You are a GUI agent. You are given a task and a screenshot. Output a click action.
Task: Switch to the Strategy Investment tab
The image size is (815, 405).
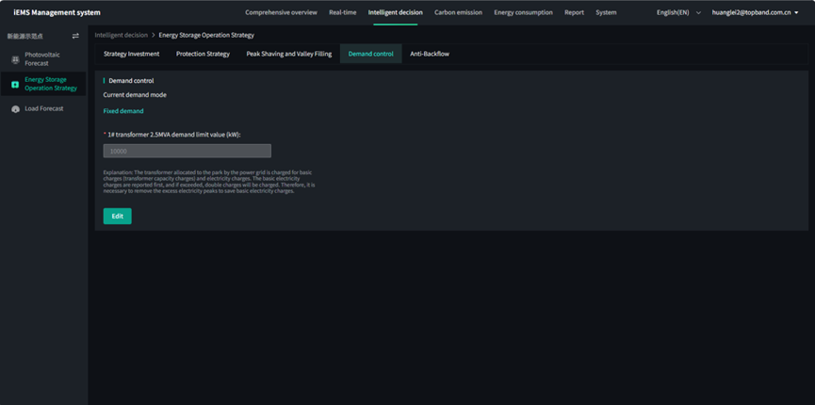tap(131, 54)
